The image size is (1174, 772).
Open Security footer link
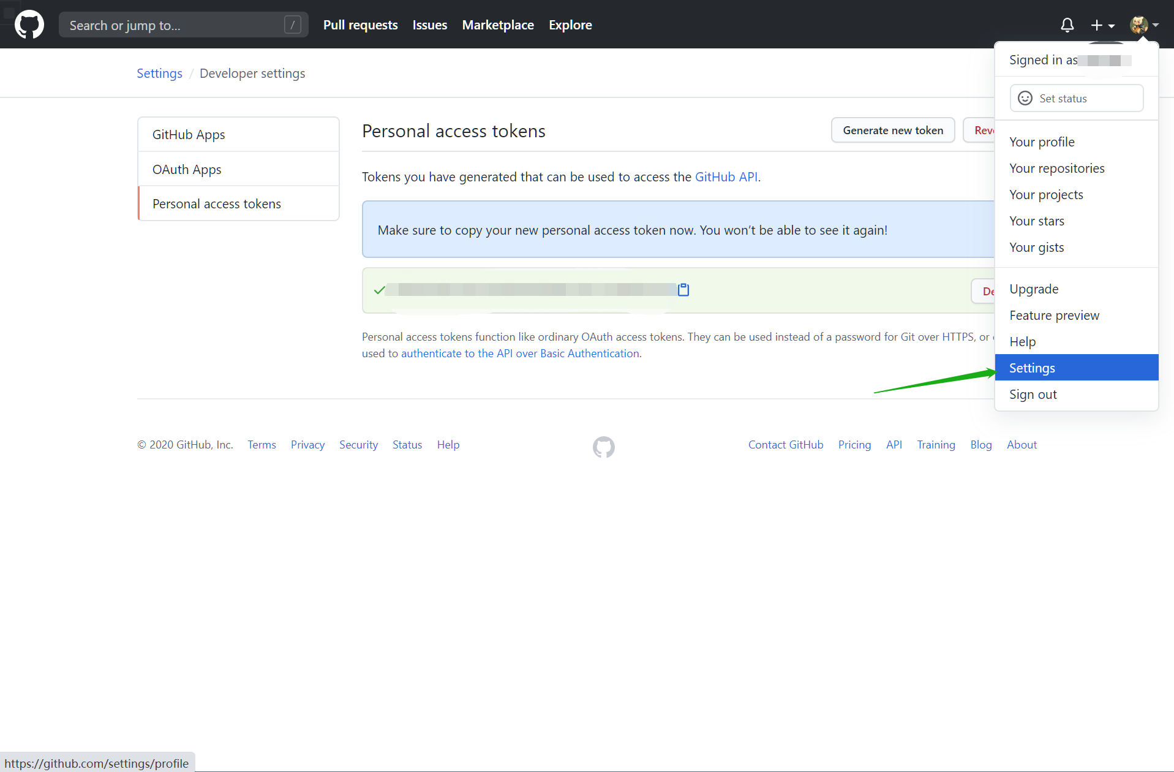click(358, 445)
